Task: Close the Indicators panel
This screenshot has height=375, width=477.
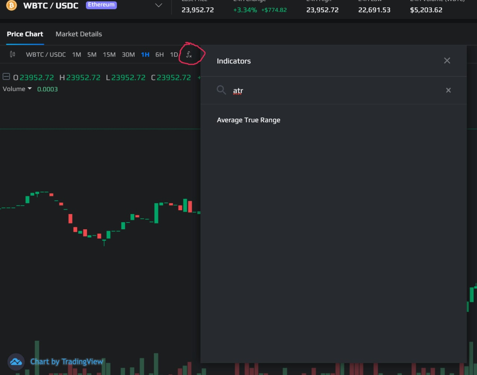Action: [x=447, y=60]
